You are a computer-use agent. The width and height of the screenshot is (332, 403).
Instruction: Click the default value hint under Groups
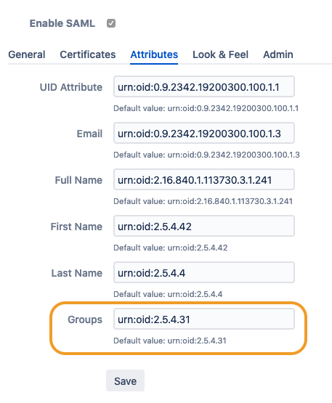coord(170,341)
